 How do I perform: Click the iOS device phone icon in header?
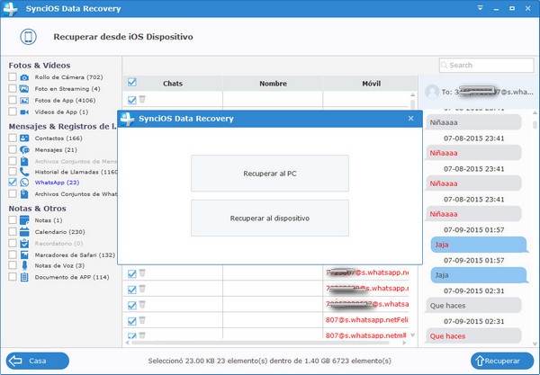pos(28,37)
